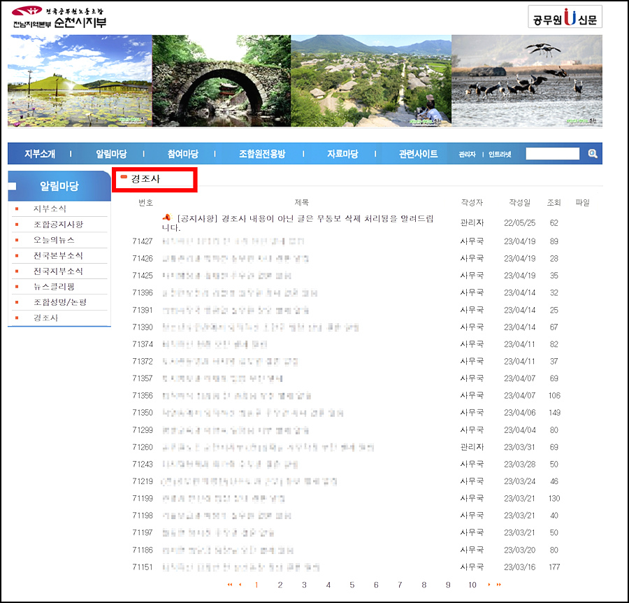Open post number 71350
This screenshot has width=629, height=603.
pos(253,413)
